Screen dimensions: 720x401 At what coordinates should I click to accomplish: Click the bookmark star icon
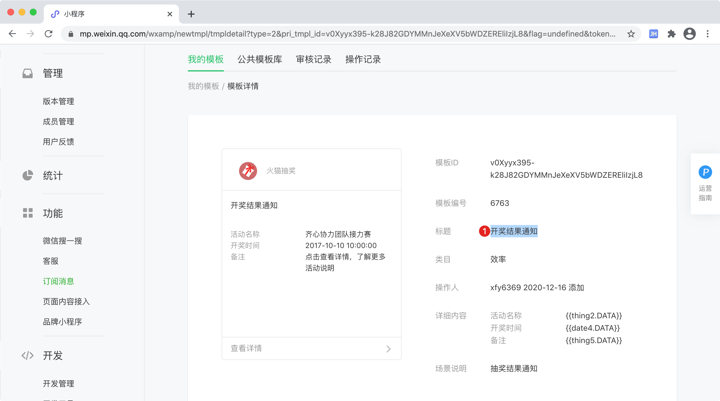click(x=631, y=34)
